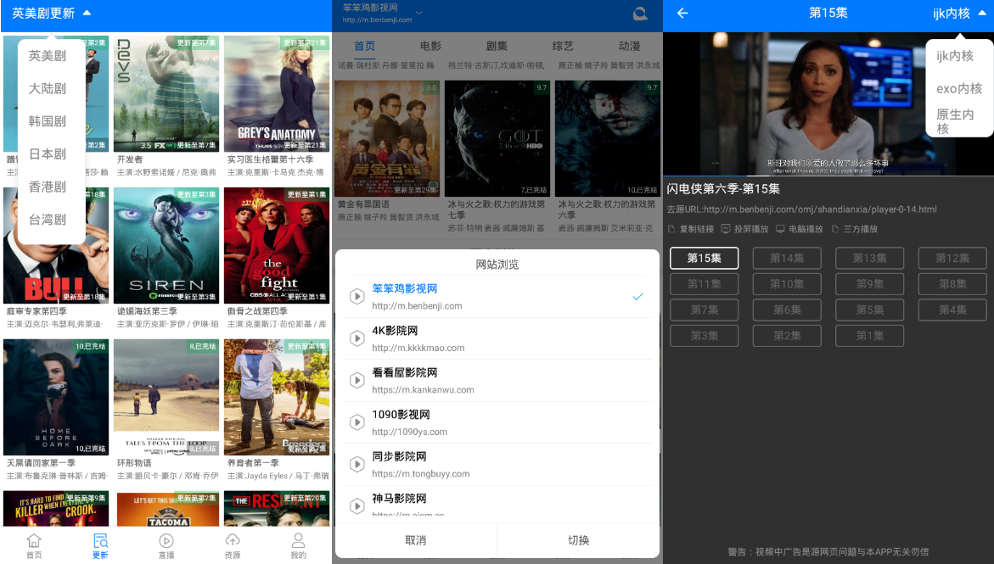The image size is (994, 564).
Task: Go back using the arrow beside 第15集
Action: 682,14
